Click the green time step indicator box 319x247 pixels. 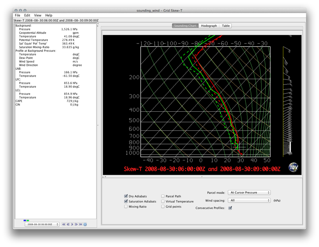point(28,220)
